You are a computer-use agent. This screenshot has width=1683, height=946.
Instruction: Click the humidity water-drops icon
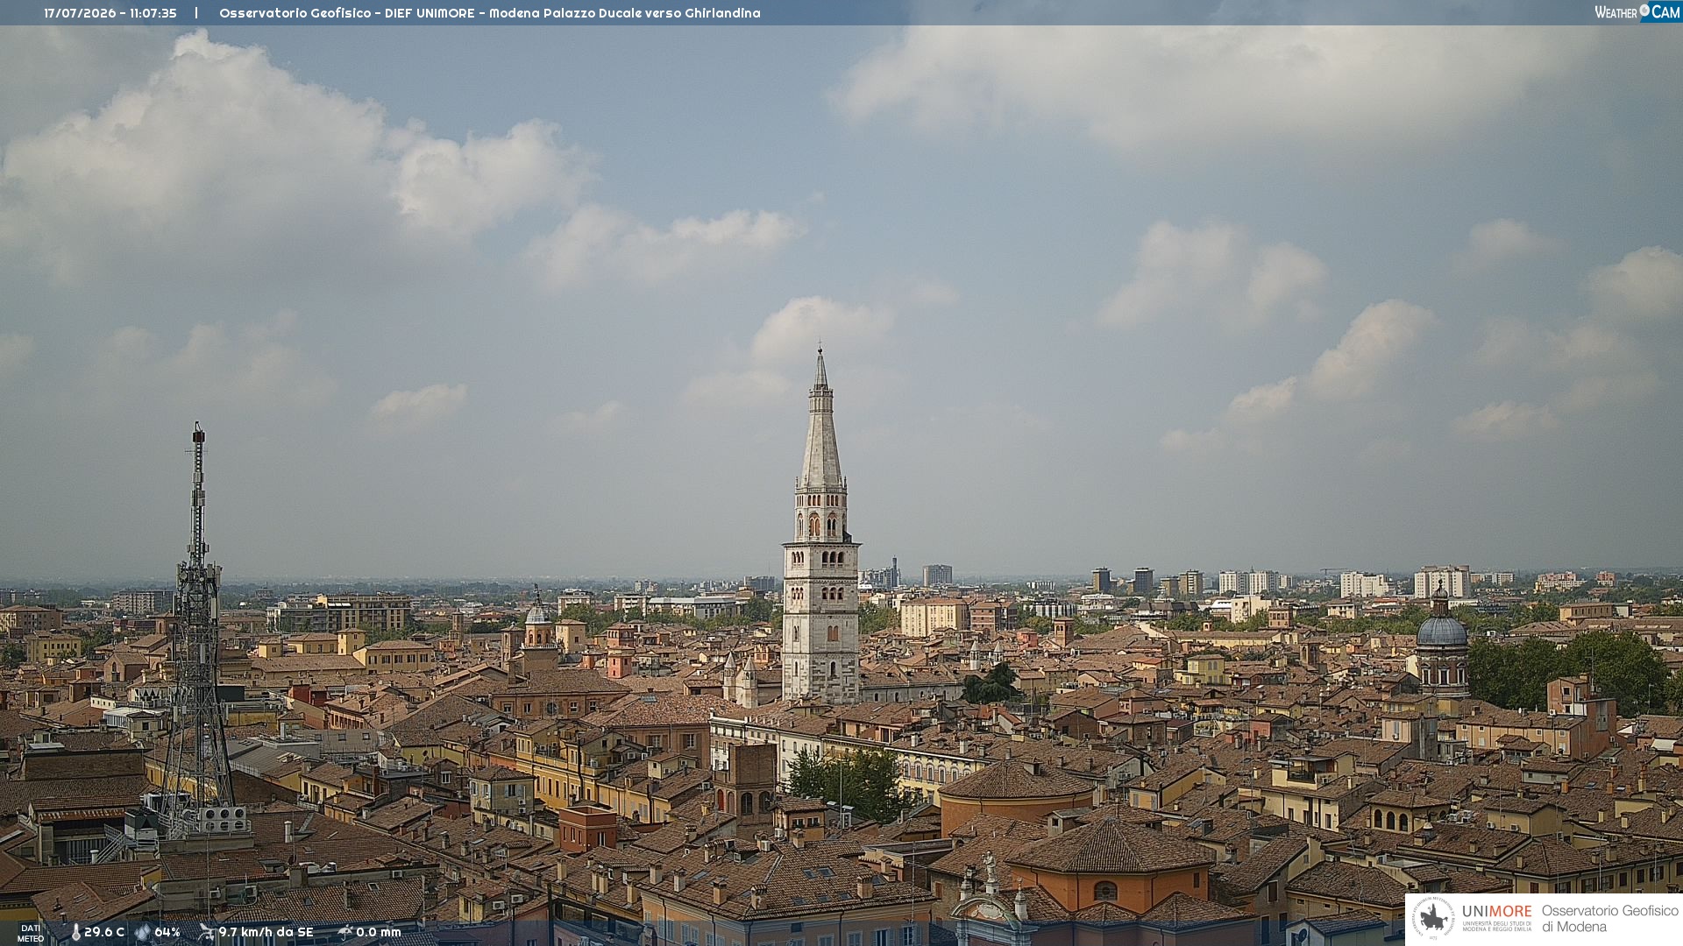[143, 932]
